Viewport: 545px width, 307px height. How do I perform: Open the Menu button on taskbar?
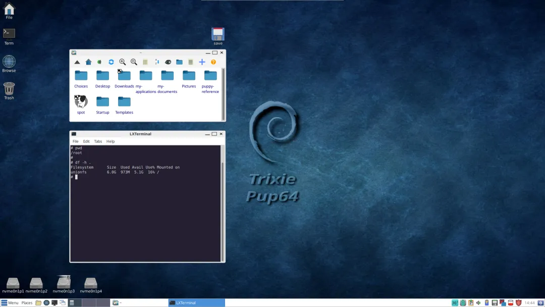point(10,303)
